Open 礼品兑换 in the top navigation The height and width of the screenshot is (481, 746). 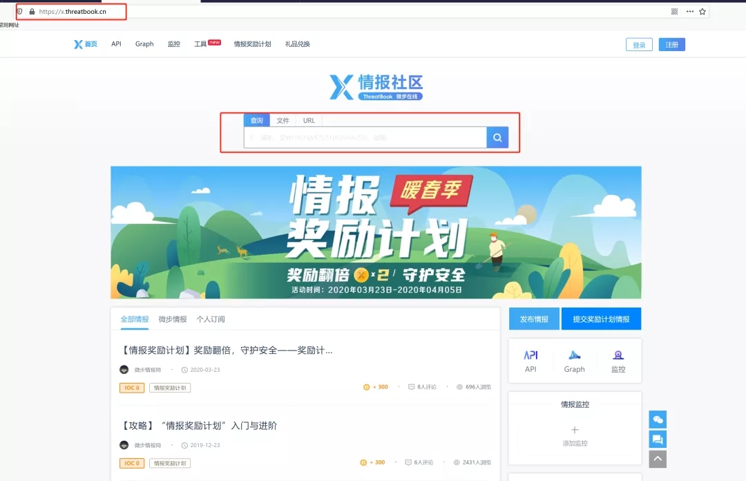coord(297,44)
